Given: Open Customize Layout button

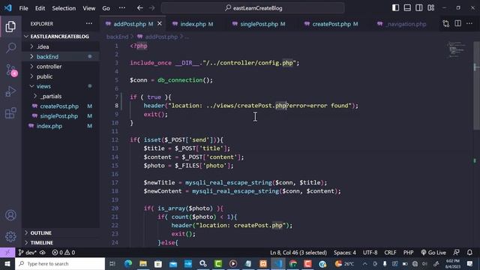Looking at the screenshot, I should click(x=430, y=8).
